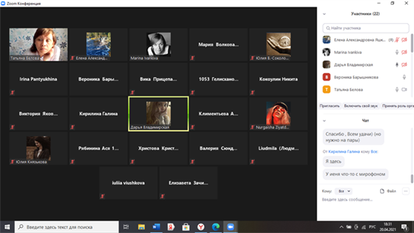Select Юлия Князькова video tile
Viewport: 414px width, 233px height.
click(38, 149)
